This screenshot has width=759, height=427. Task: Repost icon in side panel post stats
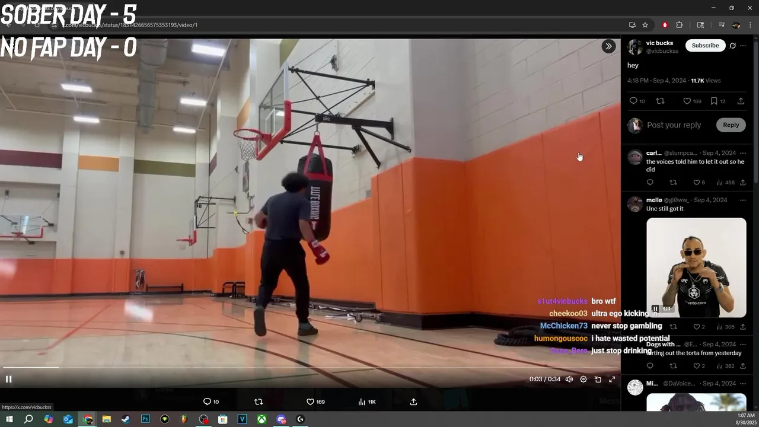tap(660, 101)
